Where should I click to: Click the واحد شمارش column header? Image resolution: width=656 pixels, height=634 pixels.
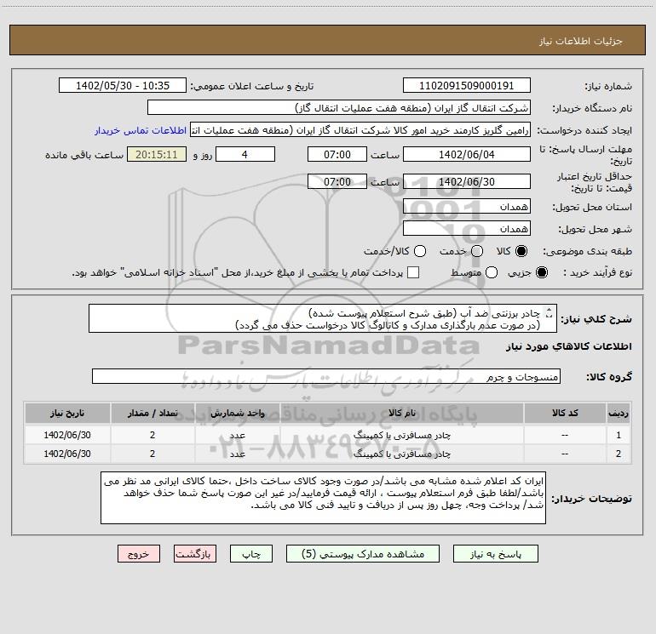pyautogui.click(x=237, y=413)
